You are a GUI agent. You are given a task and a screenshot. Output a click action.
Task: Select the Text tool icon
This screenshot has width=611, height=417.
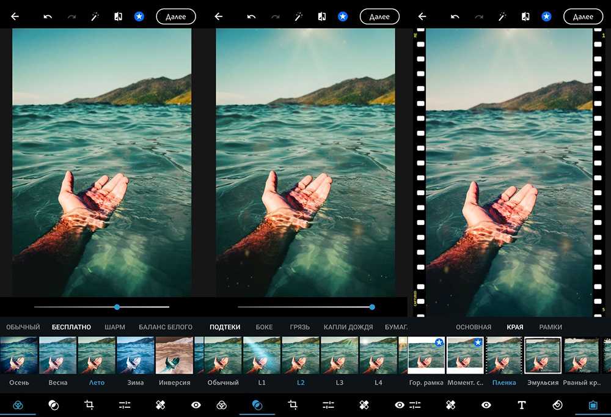522,405
